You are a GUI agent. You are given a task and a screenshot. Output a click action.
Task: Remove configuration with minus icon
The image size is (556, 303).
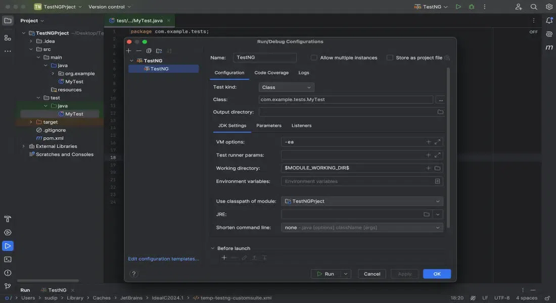(138, 50)
